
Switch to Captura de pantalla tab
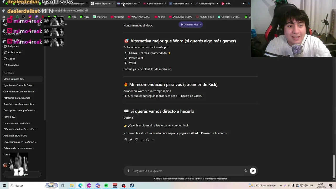207,4
